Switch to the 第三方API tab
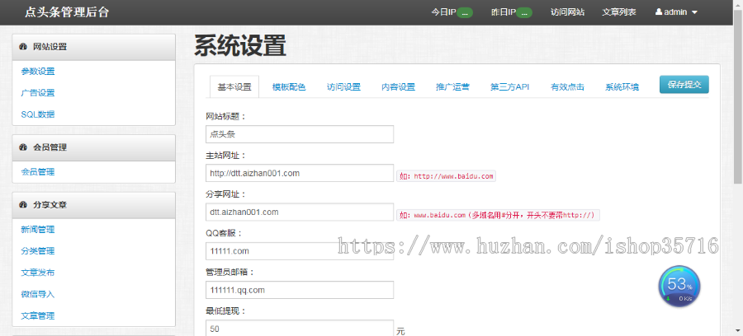 click(x=510, y=87)
